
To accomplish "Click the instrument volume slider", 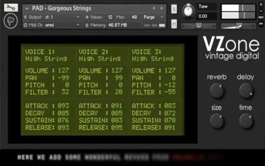I will 238,26.
